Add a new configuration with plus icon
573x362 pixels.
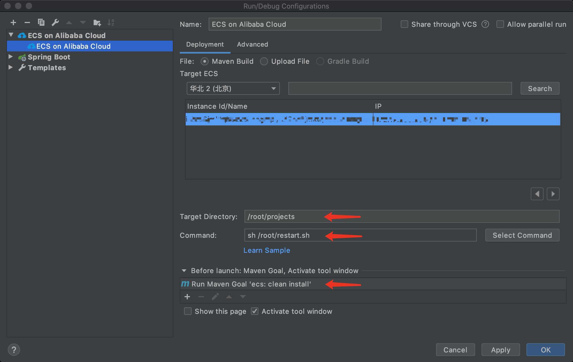(13, 23)
